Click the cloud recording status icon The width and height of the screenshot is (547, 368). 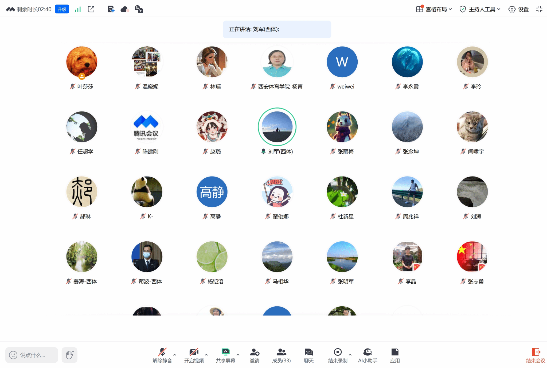[125, 9]
